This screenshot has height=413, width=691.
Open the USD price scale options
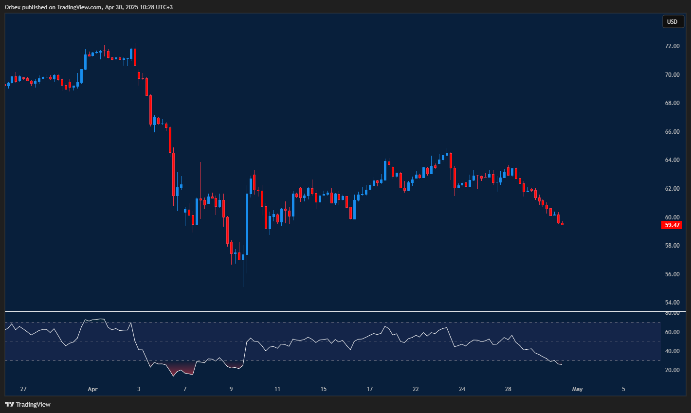(x=673, y=21)
